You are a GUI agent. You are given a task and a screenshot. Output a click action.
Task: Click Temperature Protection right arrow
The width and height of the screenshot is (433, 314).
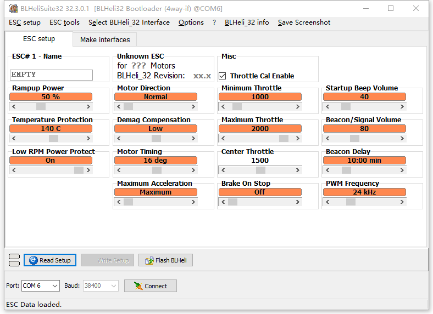pyautogui.click(x=88, y=138)
